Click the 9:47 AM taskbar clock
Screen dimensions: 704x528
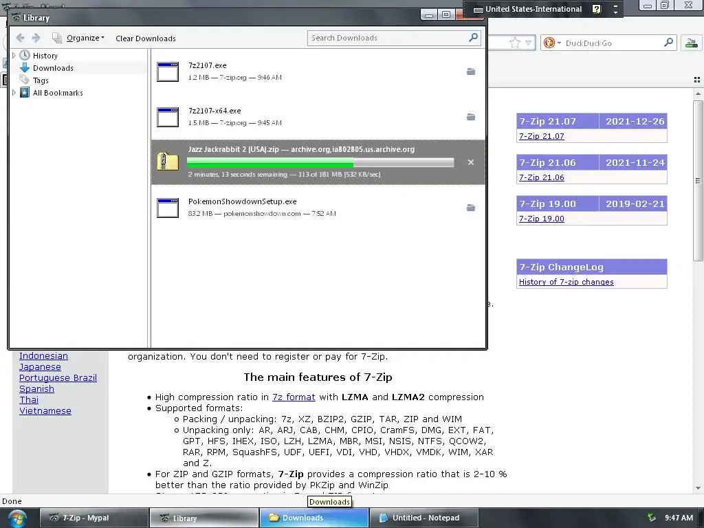(679, 518)
